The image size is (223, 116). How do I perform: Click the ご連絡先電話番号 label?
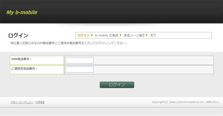coord(24,69)
